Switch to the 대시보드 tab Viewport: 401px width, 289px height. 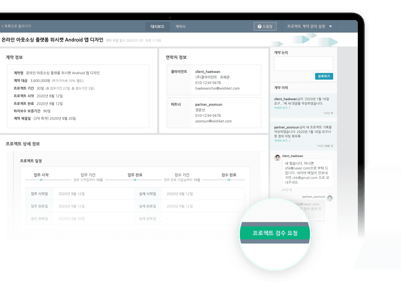pyautogui.click(x=157, y=27)
